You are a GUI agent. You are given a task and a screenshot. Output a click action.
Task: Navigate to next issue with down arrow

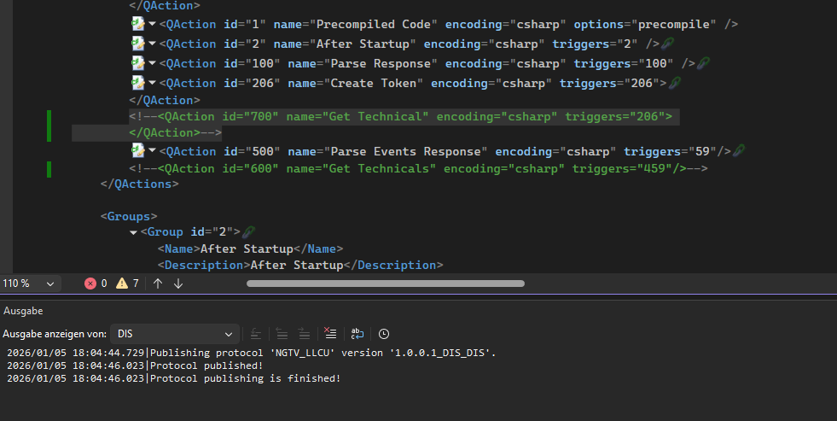coord(178,284)
